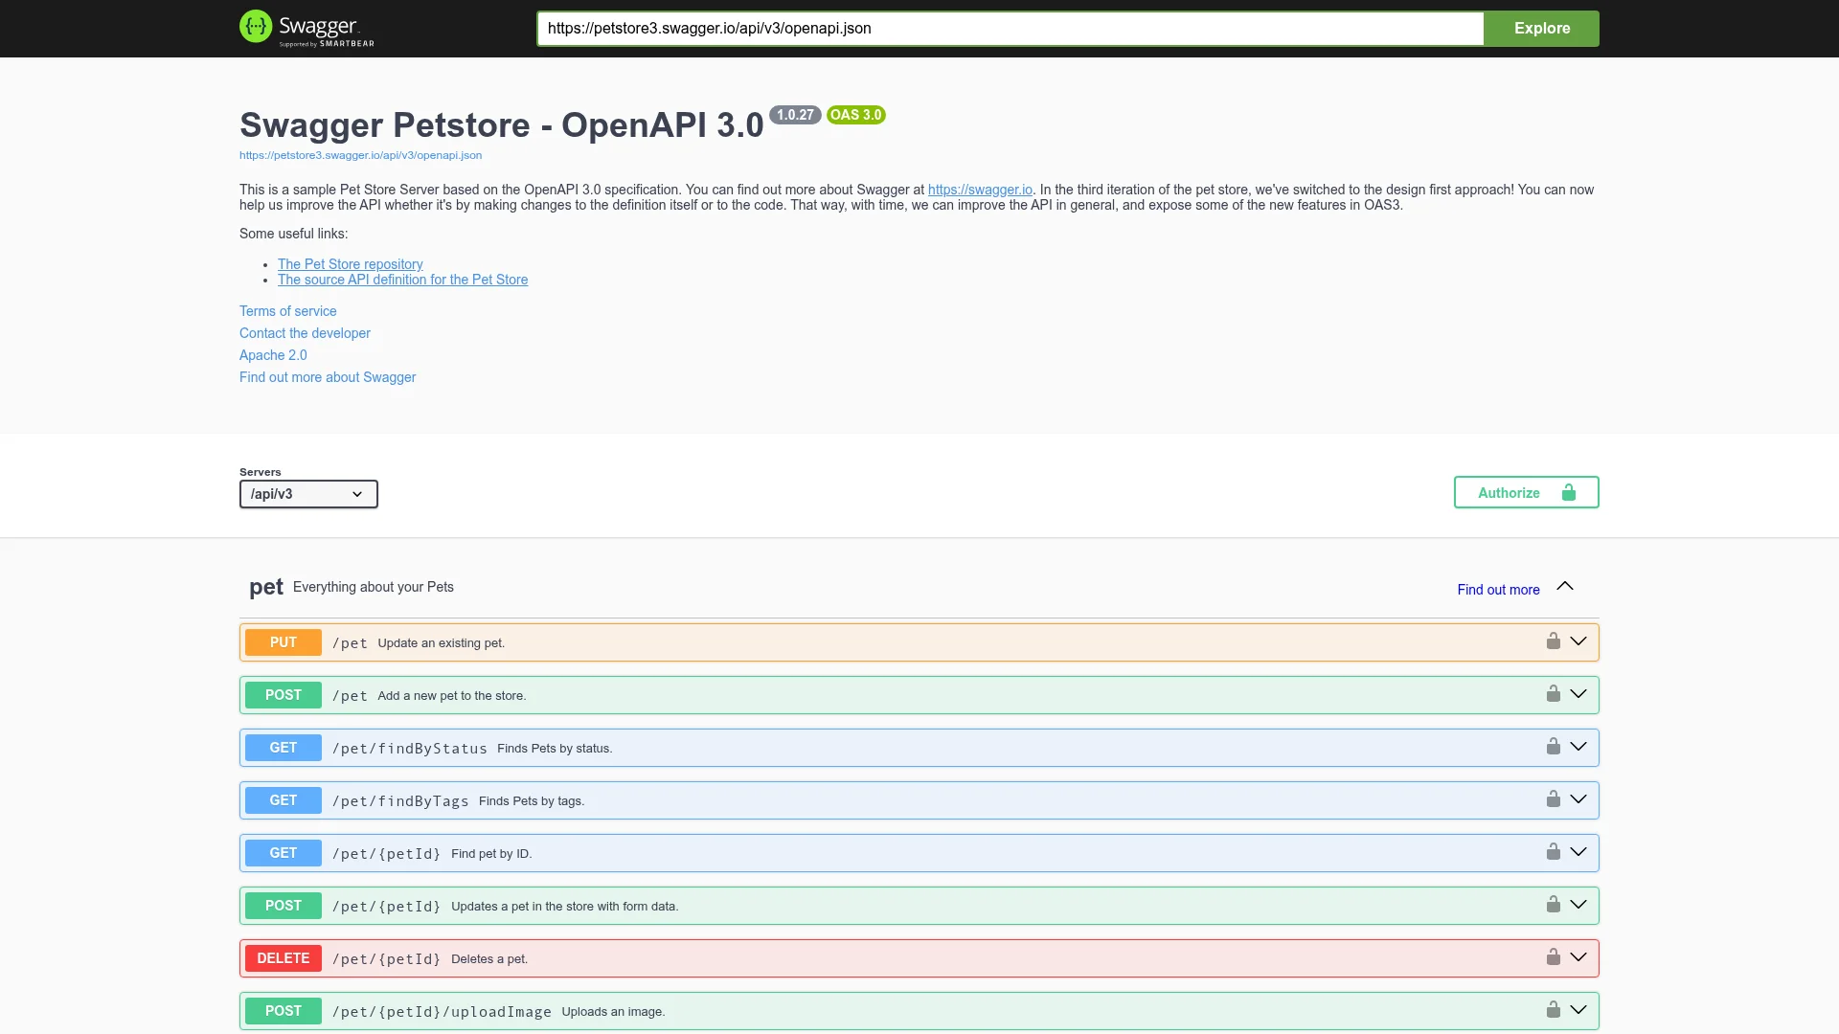Collapse the pet section via Find out more arrow
1839x1034 pixels.
[x=1565, y=586]
